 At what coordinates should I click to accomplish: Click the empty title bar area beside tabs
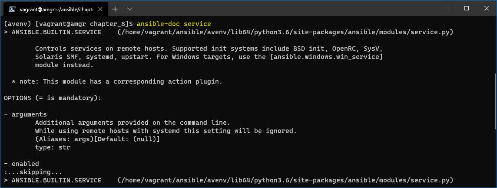(x=285, y=9)
